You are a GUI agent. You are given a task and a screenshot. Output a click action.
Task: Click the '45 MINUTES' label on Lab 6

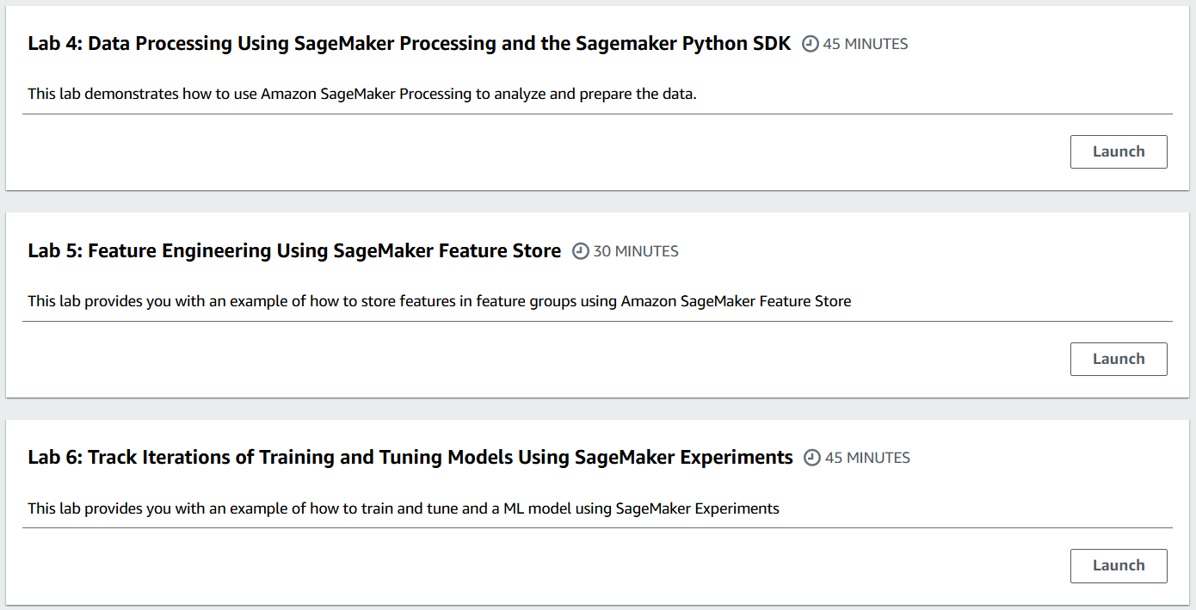[x=867, y=458]
